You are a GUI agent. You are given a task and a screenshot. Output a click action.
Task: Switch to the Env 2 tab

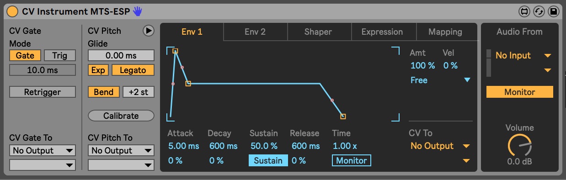pos(255,32)
